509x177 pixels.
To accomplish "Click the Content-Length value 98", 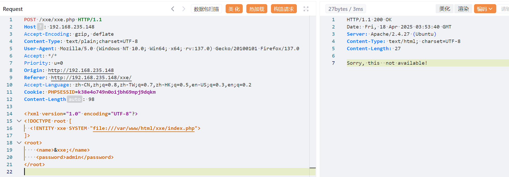I will 91,99.
